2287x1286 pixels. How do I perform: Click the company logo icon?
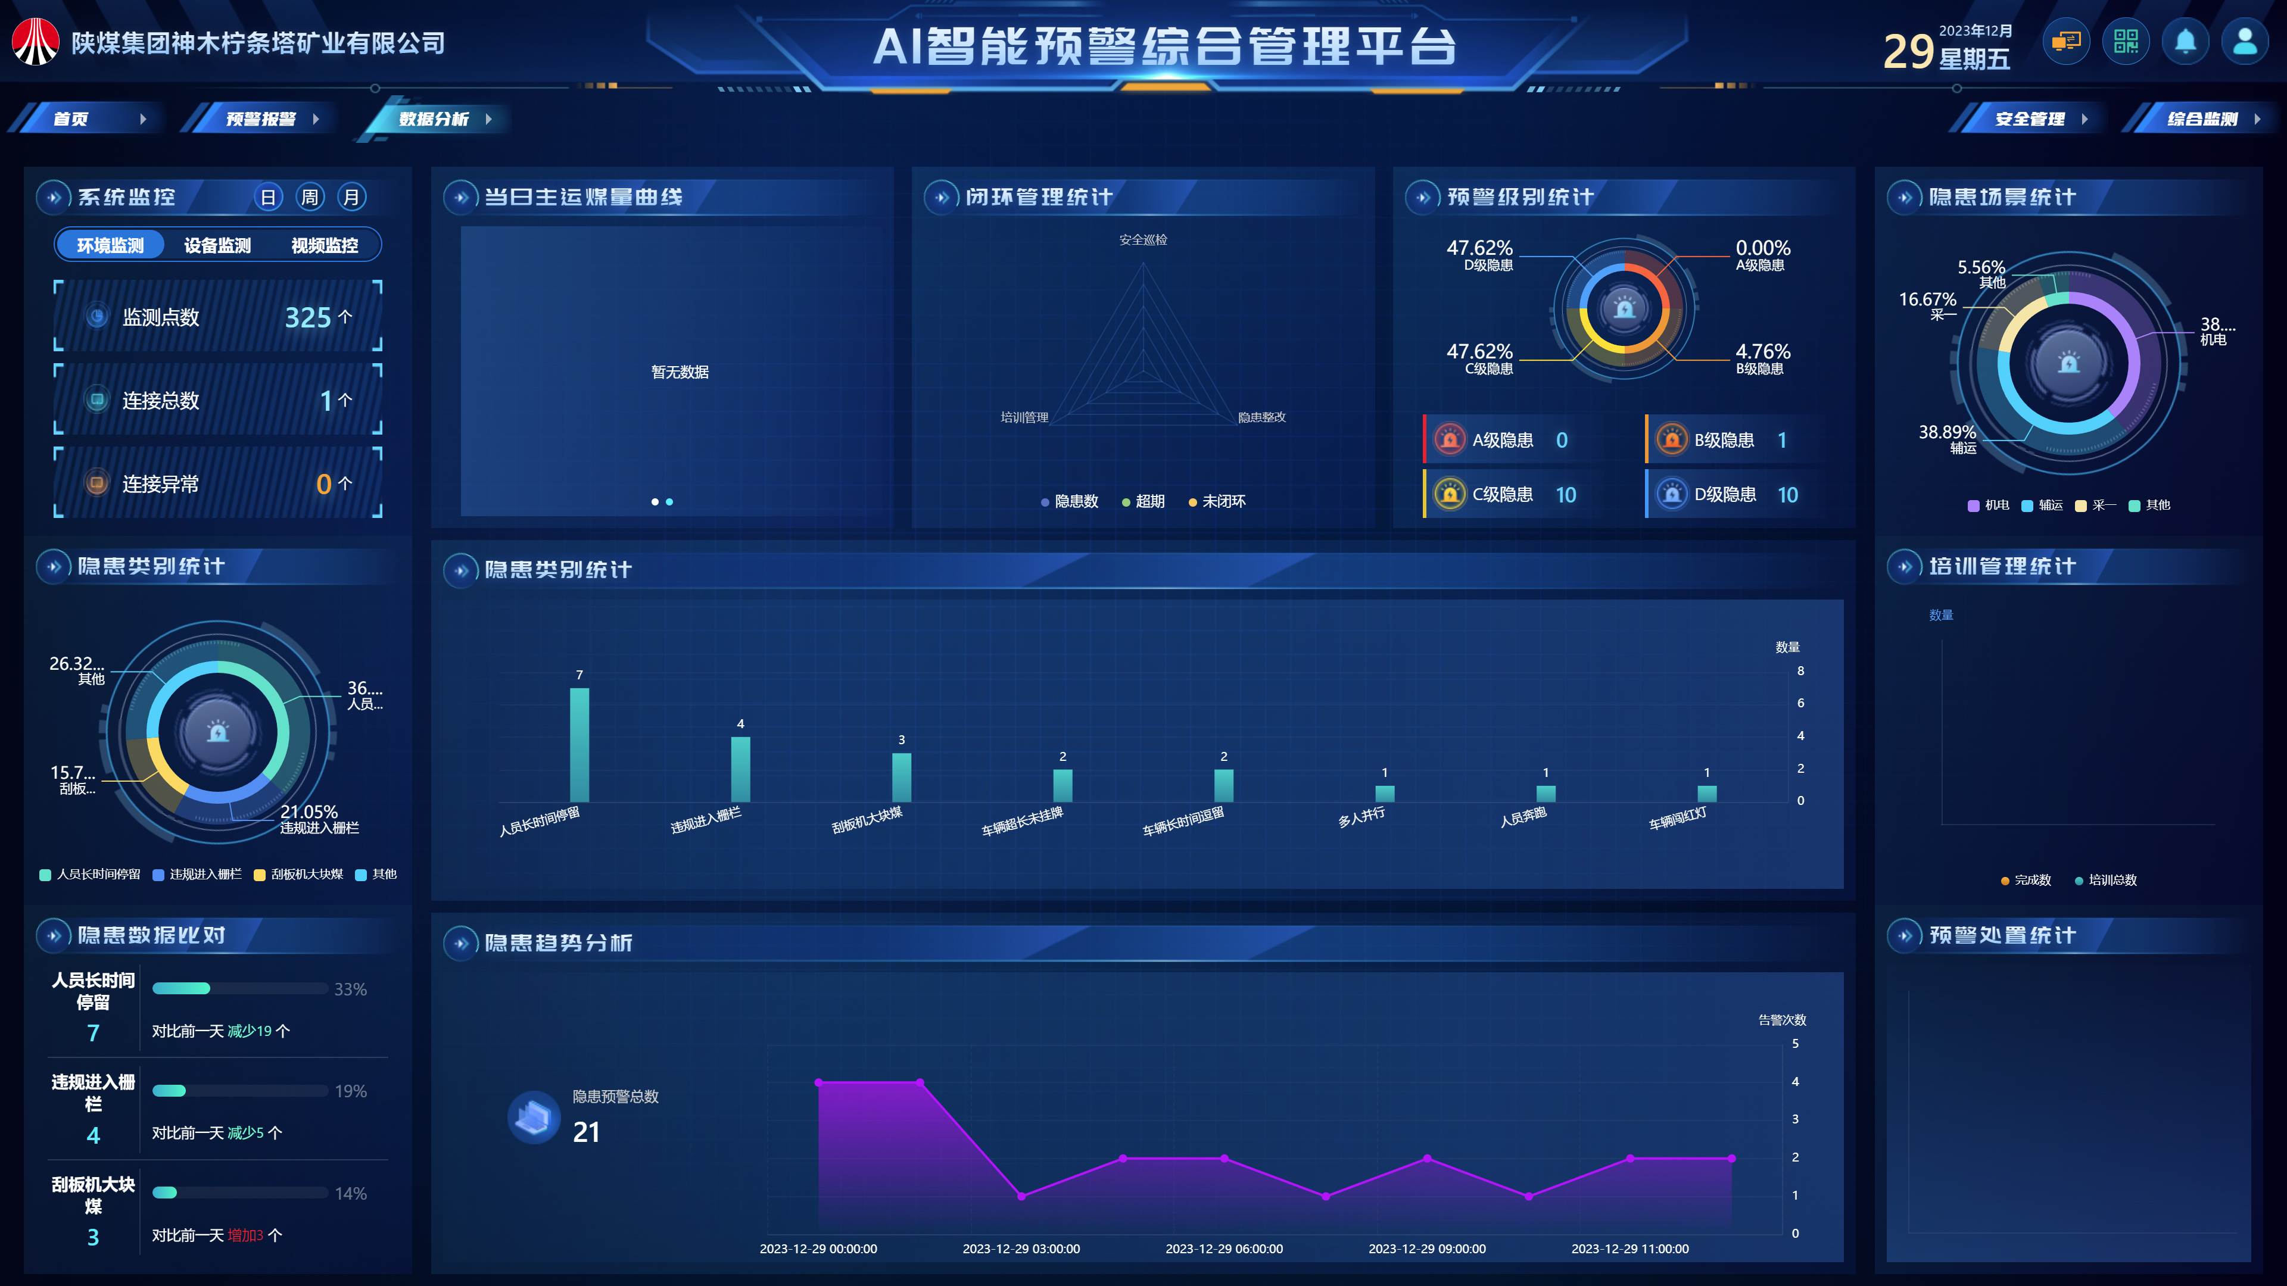36,42
